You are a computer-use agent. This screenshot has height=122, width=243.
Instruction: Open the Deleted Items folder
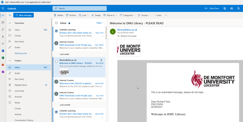29,85
